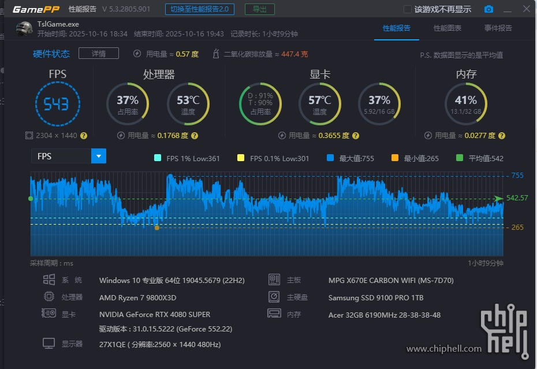Enable the don't show again for this game checkbox
537x369 pixels.
(x=408, y=9)
